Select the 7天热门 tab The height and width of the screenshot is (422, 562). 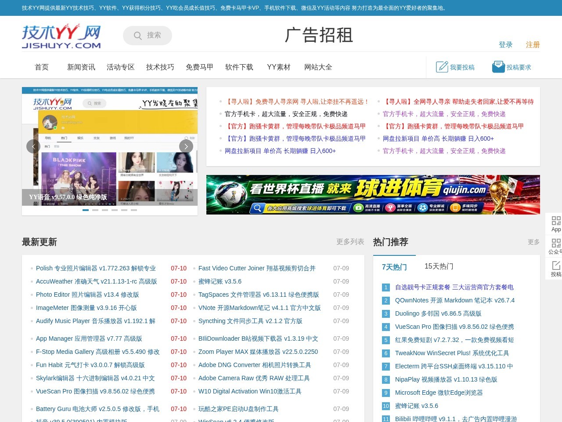(x=394, y=267)
